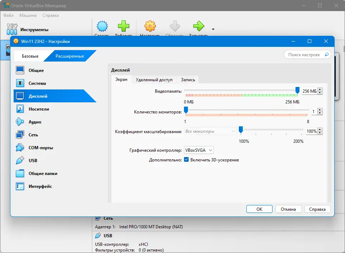Click Количество мониторов value field
Image resolution: width=345 pixels, height=253 pixels.
pyautogui.click(x=315, y=111)
